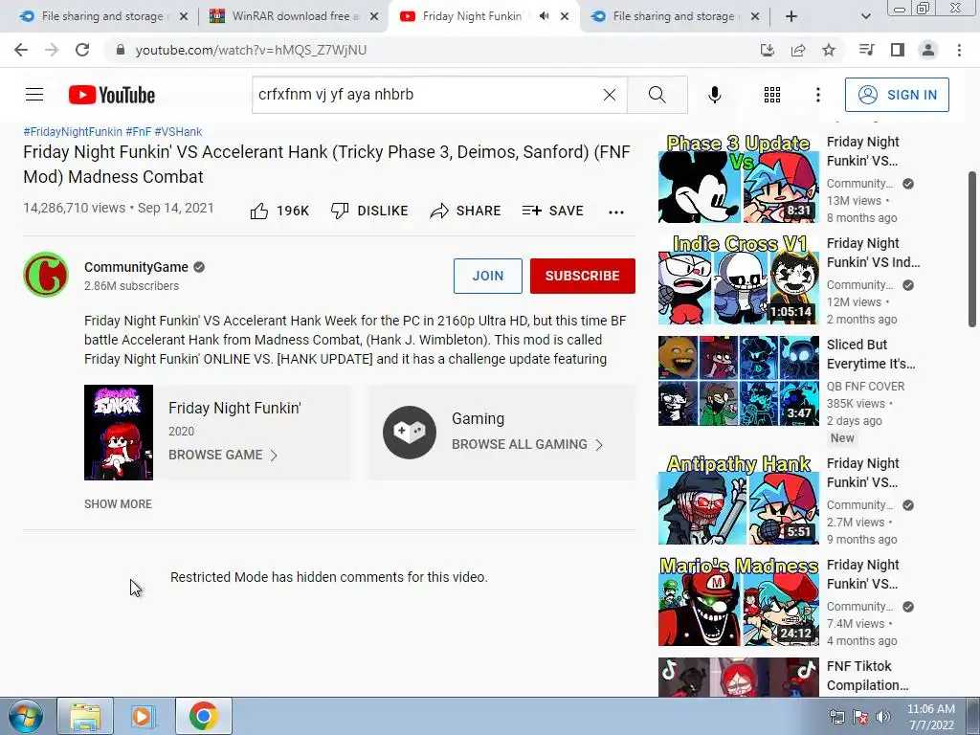Image resolution: width=980 pixels, height=735 pixels.
Task: Click the JOIN channel button
Action: point(488,276)
